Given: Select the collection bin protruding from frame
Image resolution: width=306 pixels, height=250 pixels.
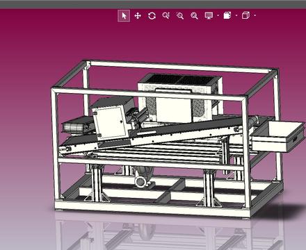Looking at the screenshot, I should (278, 136).
